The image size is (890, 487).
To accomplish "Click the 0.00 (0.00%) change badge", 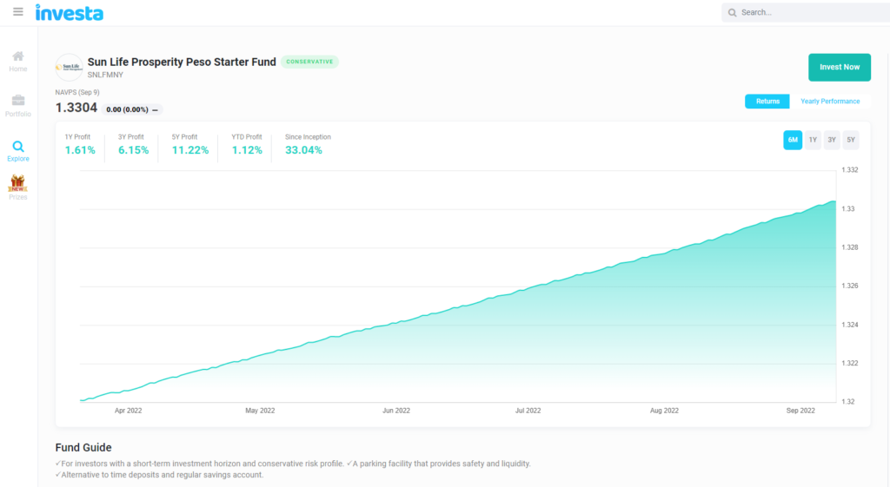I will coord(132,109).
